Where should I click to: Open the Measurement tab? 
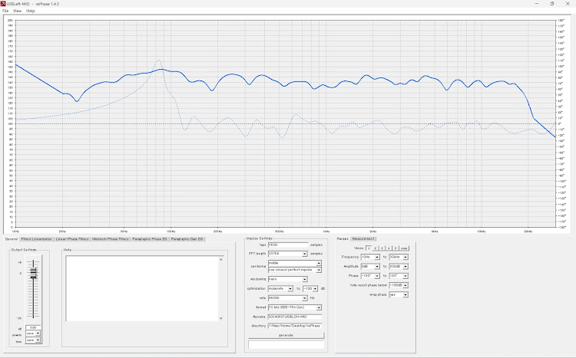(x=363, y=238)
